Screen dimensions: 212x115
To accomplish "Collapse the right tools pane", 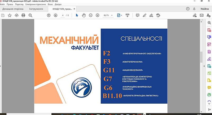I will [204, 66].
